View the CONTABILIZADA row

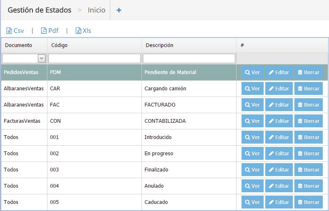click(252, 121)
